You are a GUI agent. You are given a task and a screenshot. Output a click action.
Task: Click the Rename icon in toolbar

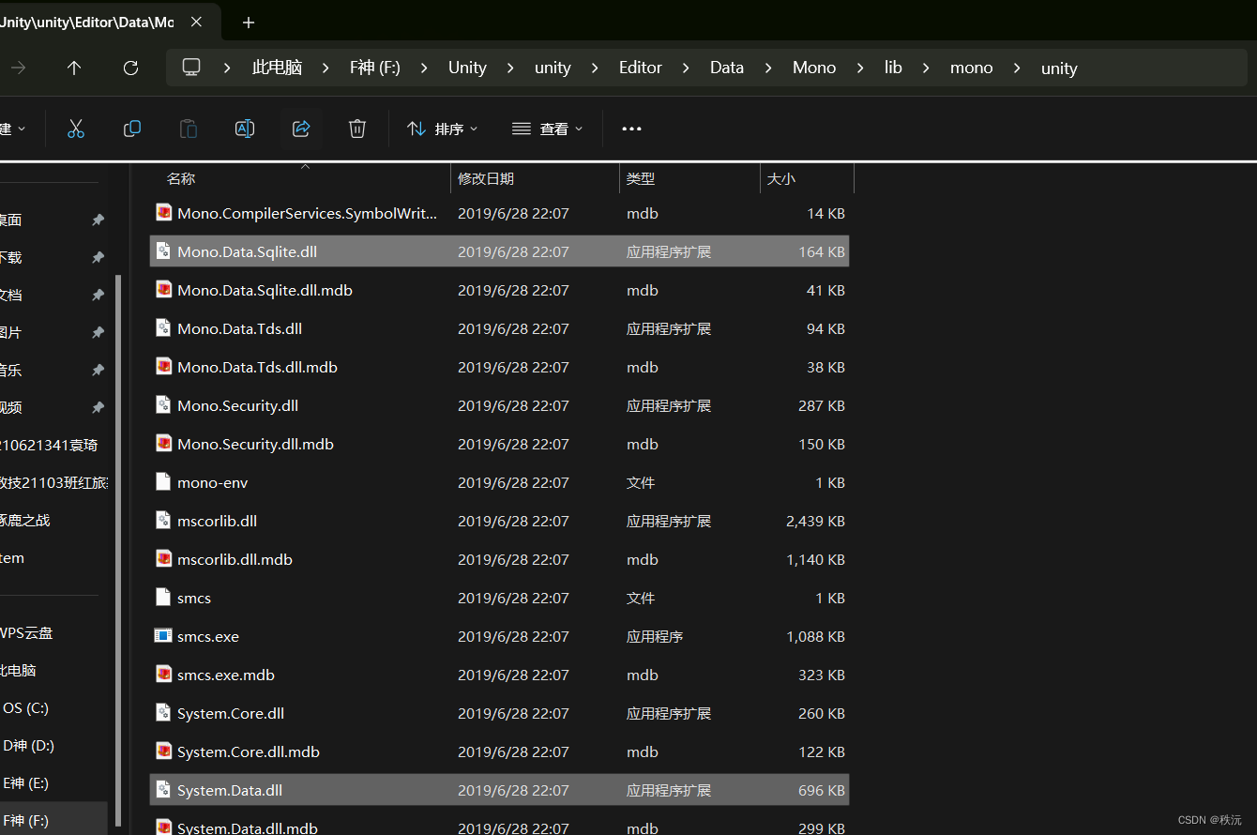point(245,129)
